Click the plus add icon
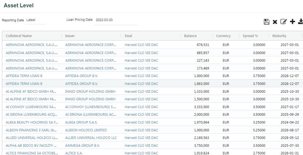The height and width of the screenshot is (155, 303). (x=292, y=22)
